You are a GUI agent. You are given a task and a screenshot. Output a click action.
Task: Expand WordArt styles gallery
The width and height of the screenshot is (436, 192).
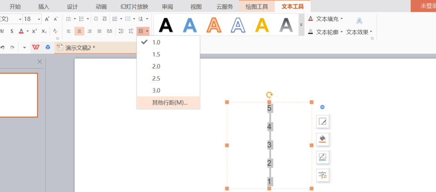(301, 25)
